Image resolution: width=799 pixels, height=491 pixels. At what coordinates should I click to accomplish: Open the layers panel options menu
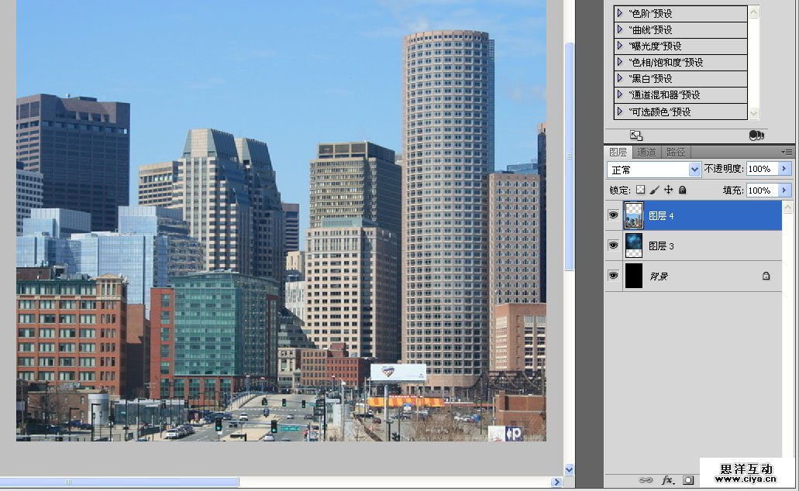[x=787, y=152]
